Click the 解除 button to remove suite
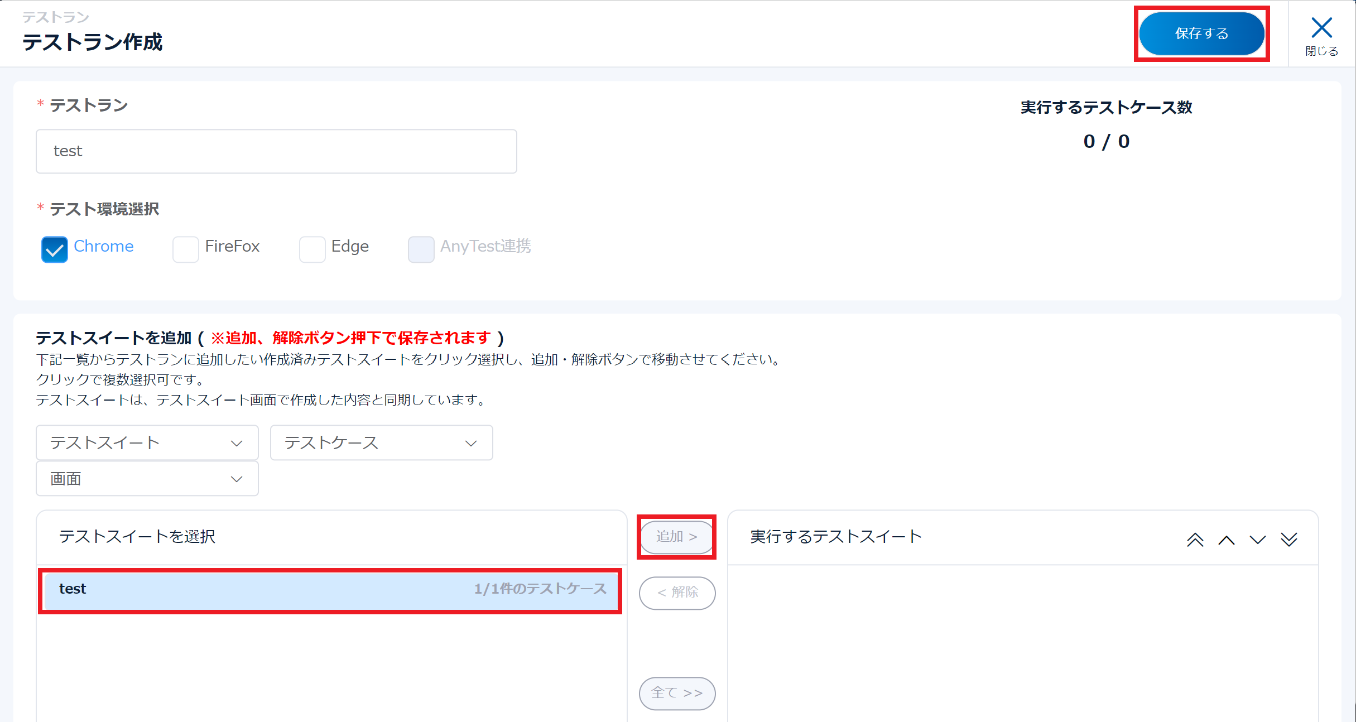The height and width of the screenshot is (722, 1356). click(x=677, y=593)
